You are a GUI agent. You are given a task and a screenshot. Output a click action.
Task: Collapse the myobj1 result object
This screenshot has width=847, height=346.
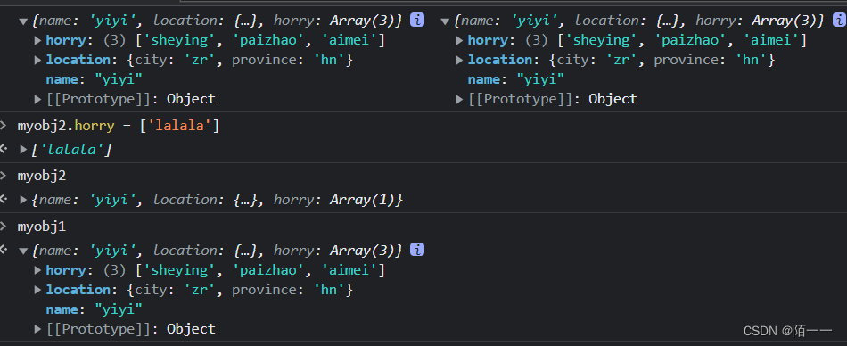coord(23,251)
